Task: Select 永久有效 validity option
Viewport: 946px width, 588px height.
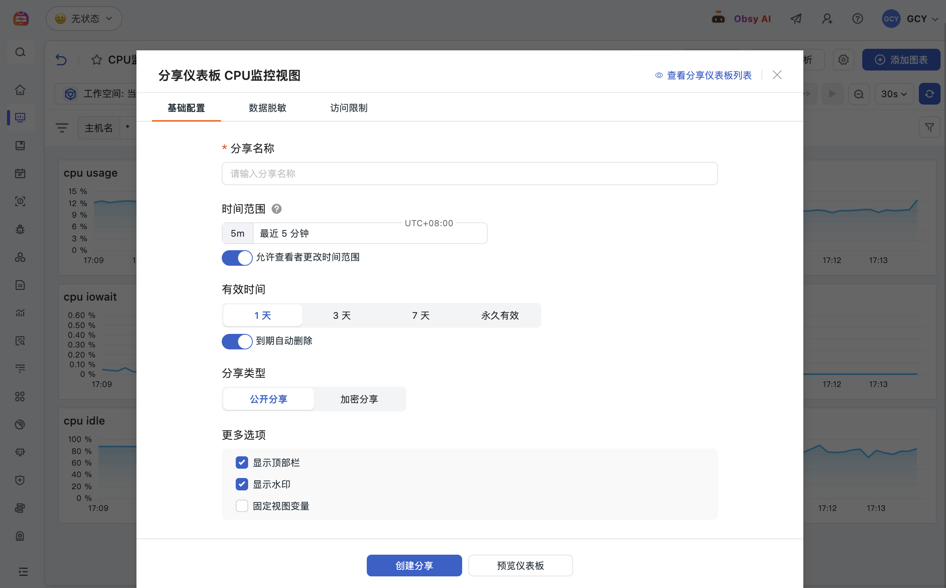Action: tap(500, 315)
